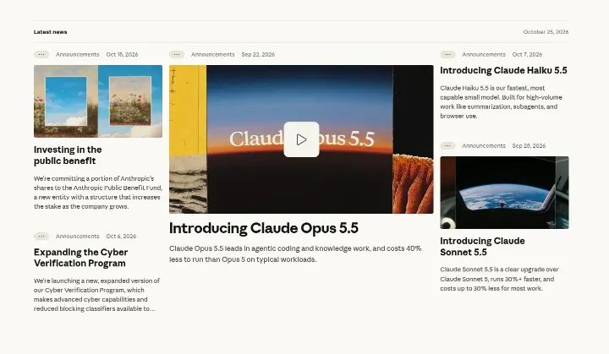Click the Haiku 5.5 summary about fastest small model

501,102
